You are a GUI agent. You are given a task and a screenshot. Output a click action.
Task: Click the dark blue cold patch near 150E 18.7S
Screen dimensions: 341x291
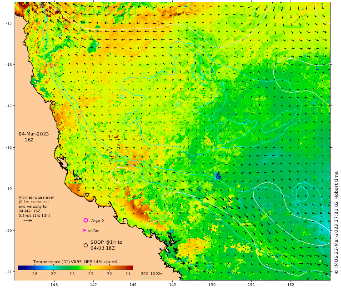coord(218,176)
